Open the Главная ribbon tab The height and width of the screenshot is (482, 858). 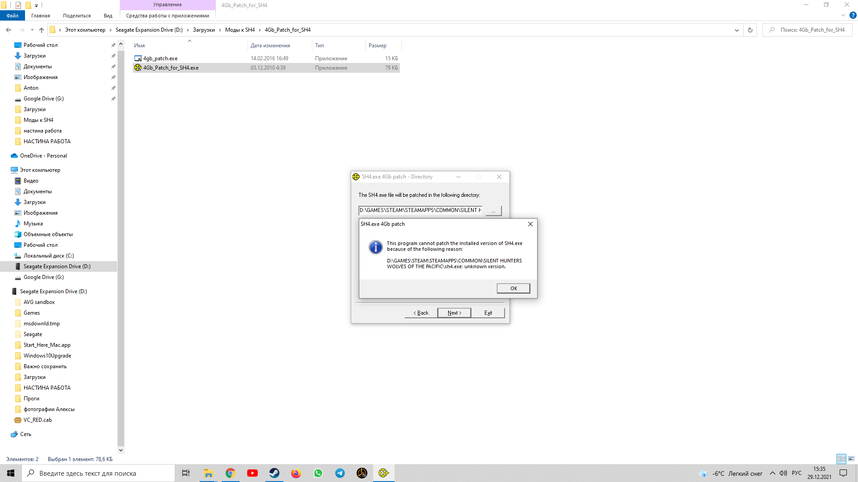point(41,16)
